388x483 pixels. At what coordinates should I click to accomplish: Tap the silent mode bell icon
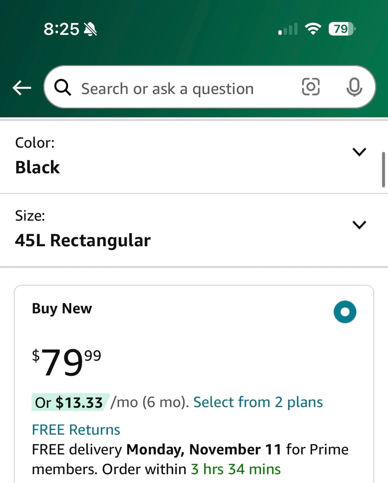(90, 30)
